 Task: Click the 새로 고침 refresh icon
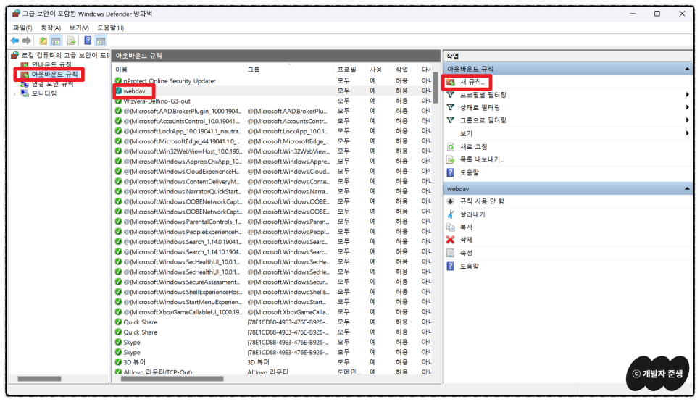(451, 147)
